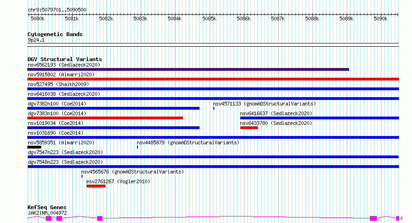Viewport: 412px width, 223px height.
Task: Select the nsv5859351 (Almarri2020) black bar
Action: pyautogui.click(x=34, y=147)
